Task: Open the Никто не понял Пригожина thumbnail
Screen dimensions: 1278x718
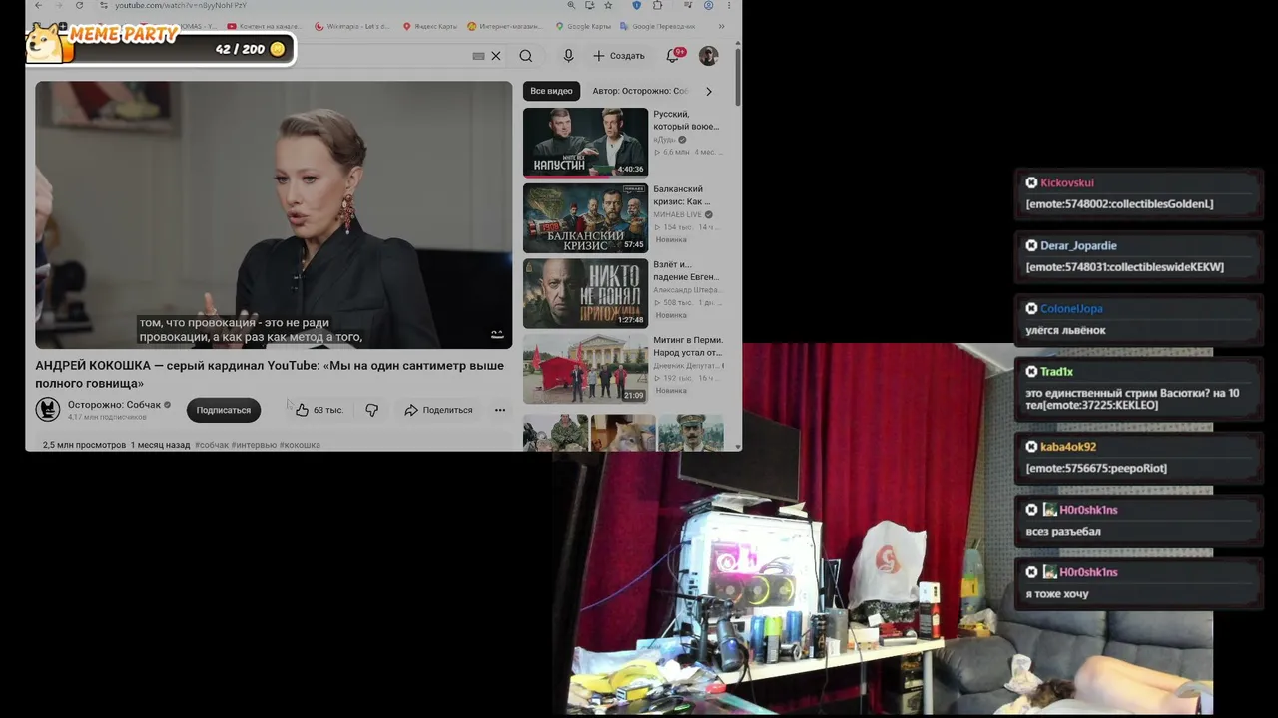Action: [585, 293]
